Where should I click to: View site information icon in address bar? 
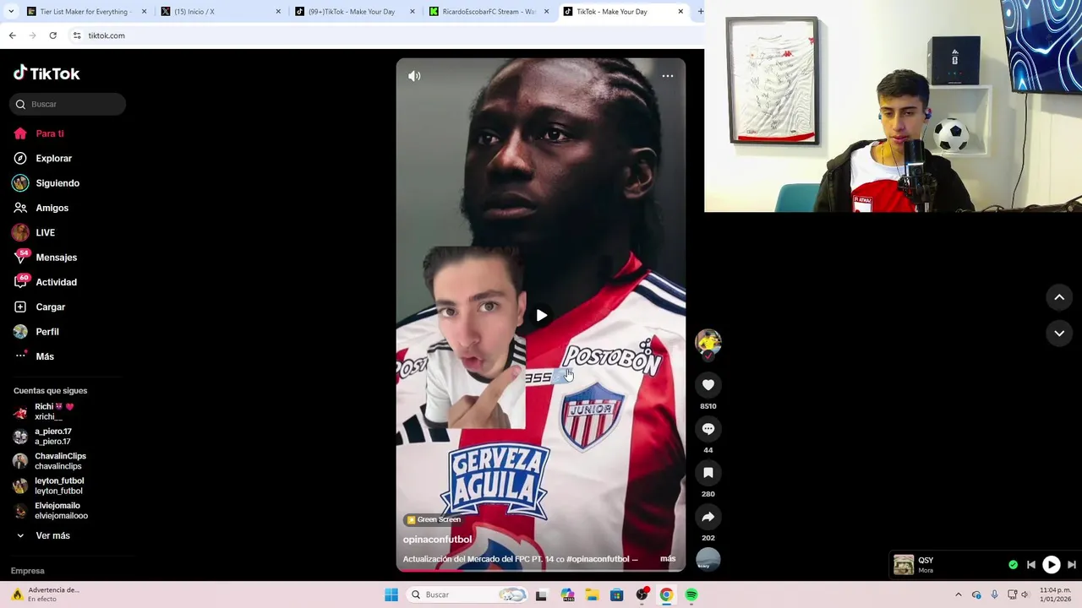click(x=77, y=35)
